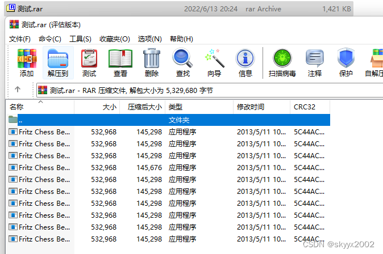Sort by the 压缩后大小 column header
Screen dimensions: 383x254
coord(143,107)
